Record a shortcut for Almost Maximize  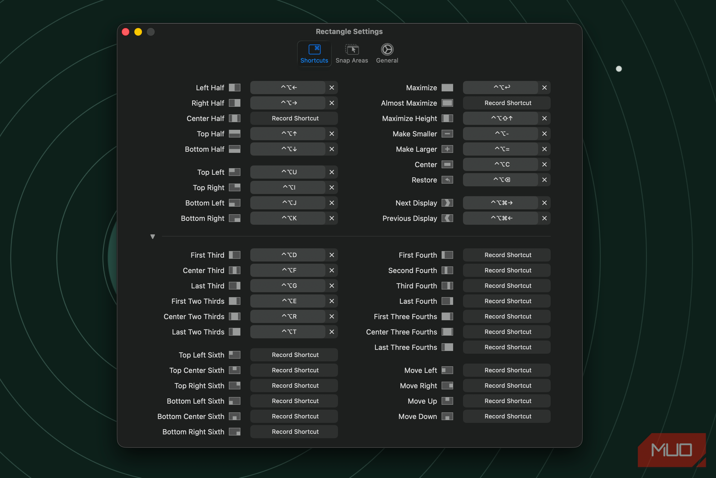point(507,103)
